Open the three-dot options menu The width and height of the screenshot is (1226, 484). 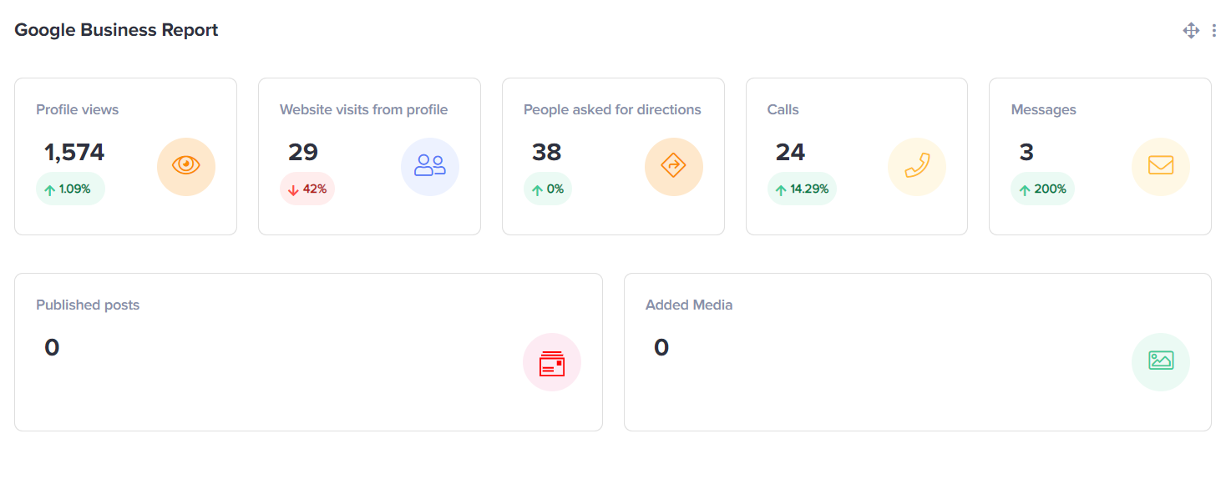tap(1213, 31)
